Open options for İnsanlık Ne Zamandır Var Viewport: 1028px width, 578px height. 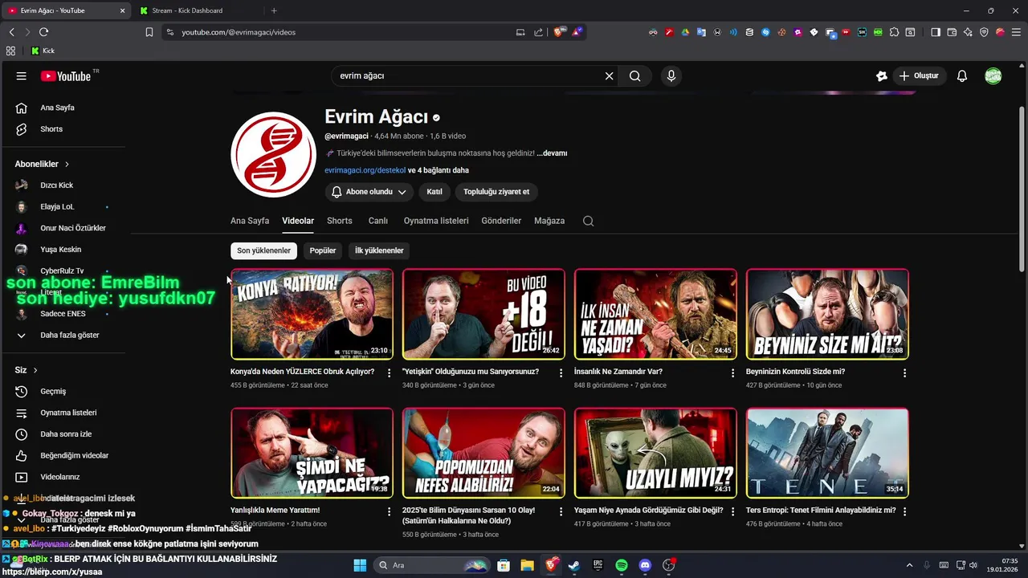coord(732,373)
